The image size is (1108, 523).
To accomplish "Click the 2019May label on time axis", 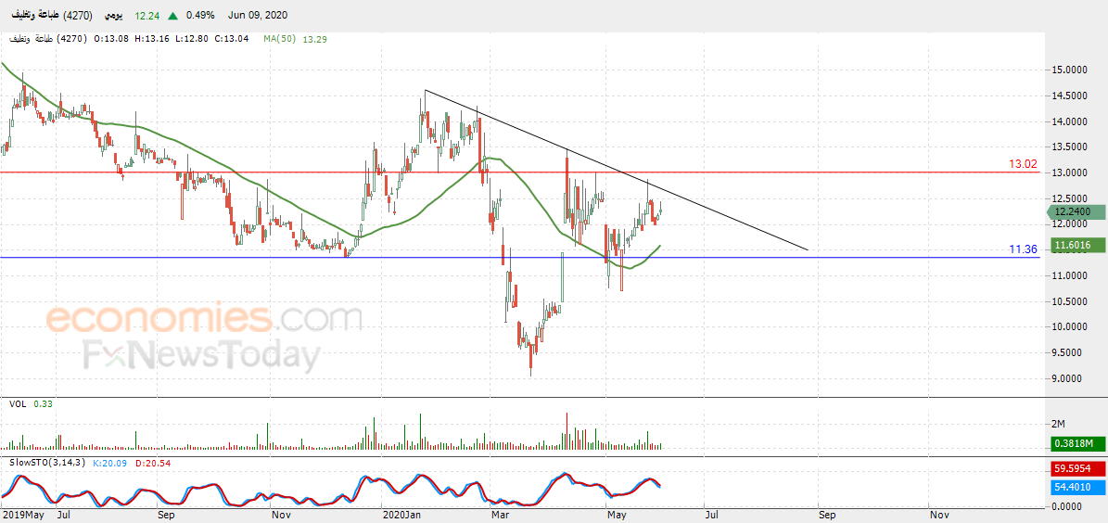I will pyautogui.click(x=22, y=516).
